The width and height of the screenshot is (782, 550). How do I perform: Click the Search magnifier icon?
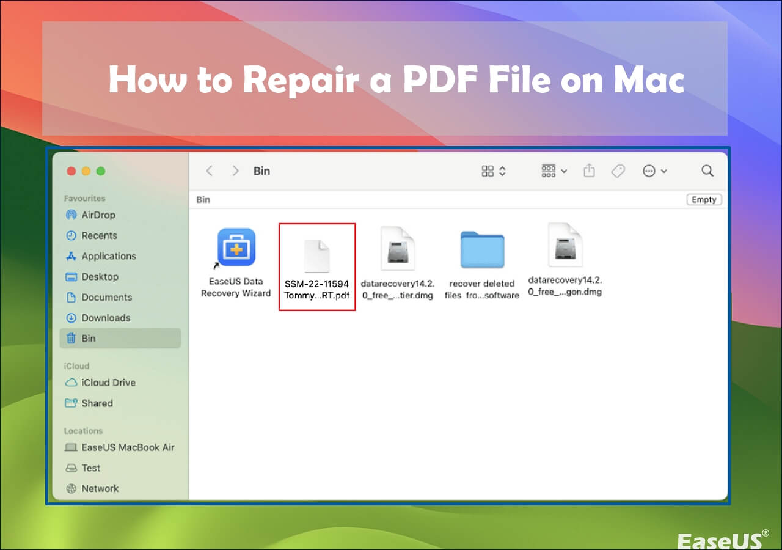(707, 171)
